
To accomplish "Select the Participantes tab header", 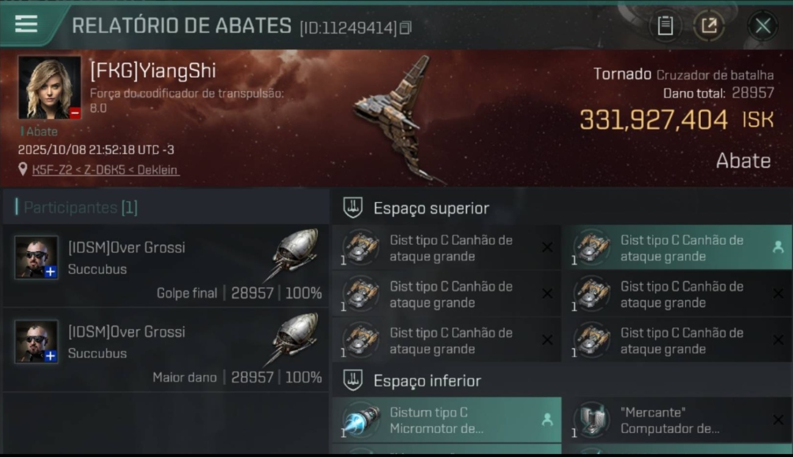I will (81, 207).
